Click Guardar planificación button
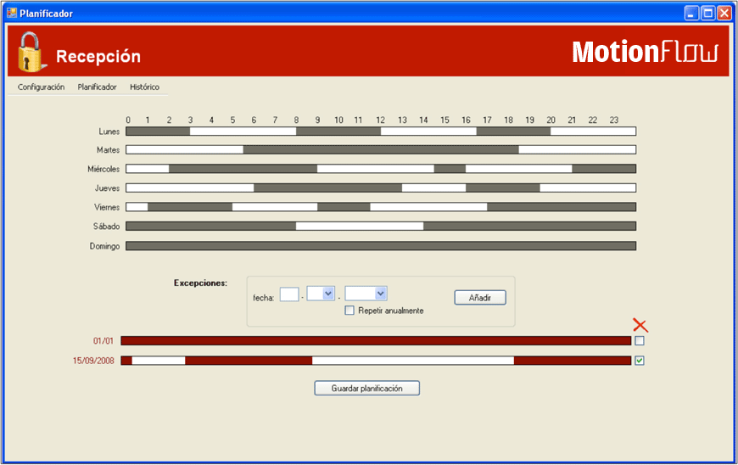Screen dimensions: 738x465 [366, 389]
